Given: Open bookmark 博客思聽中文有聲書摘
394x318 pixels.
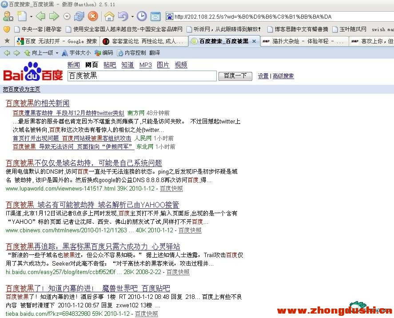Looking at the screenshot, I should click(298, 29).
